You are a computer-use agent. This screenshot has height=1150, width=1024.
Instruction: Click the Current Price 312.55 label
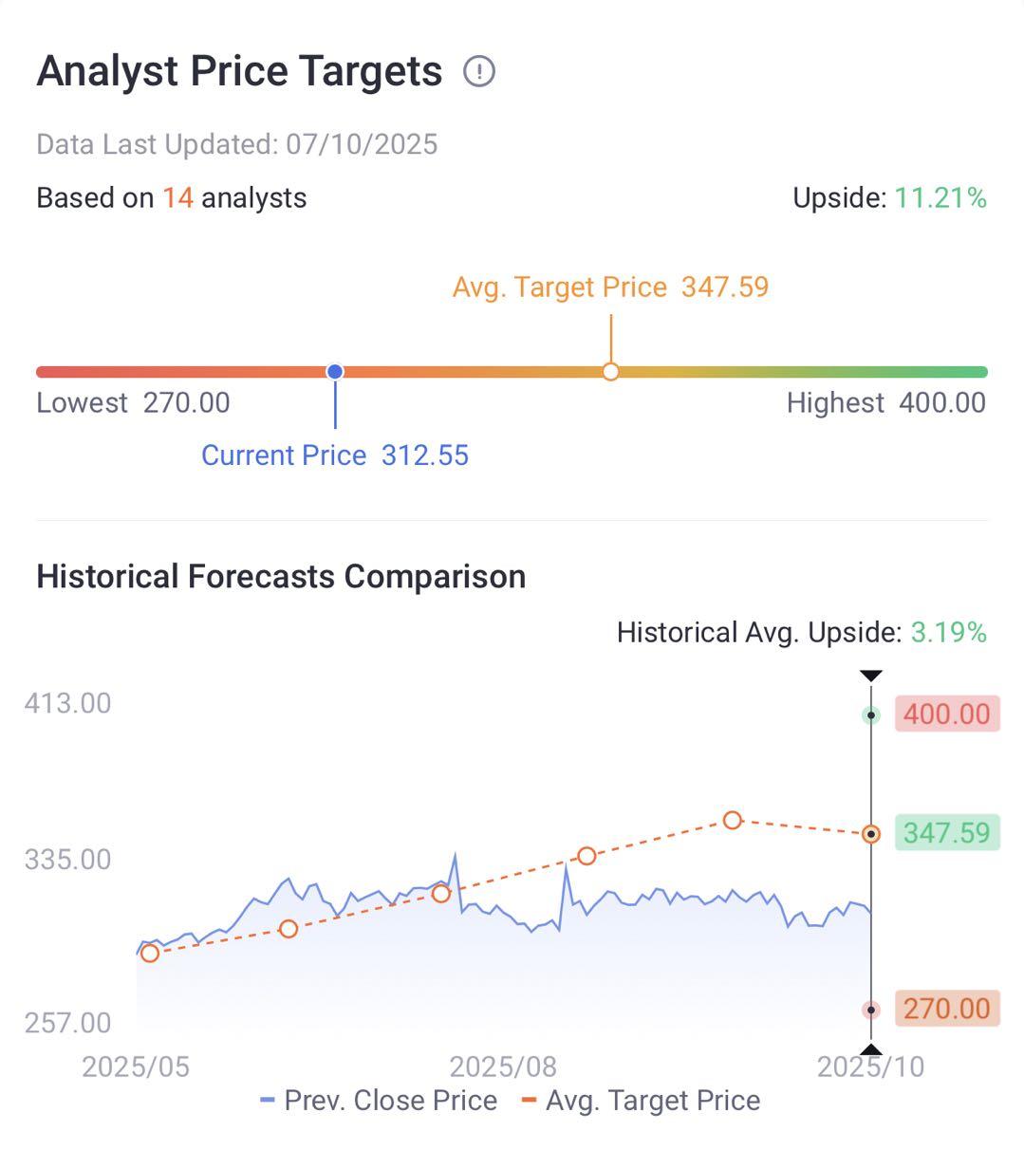(335, 455)
